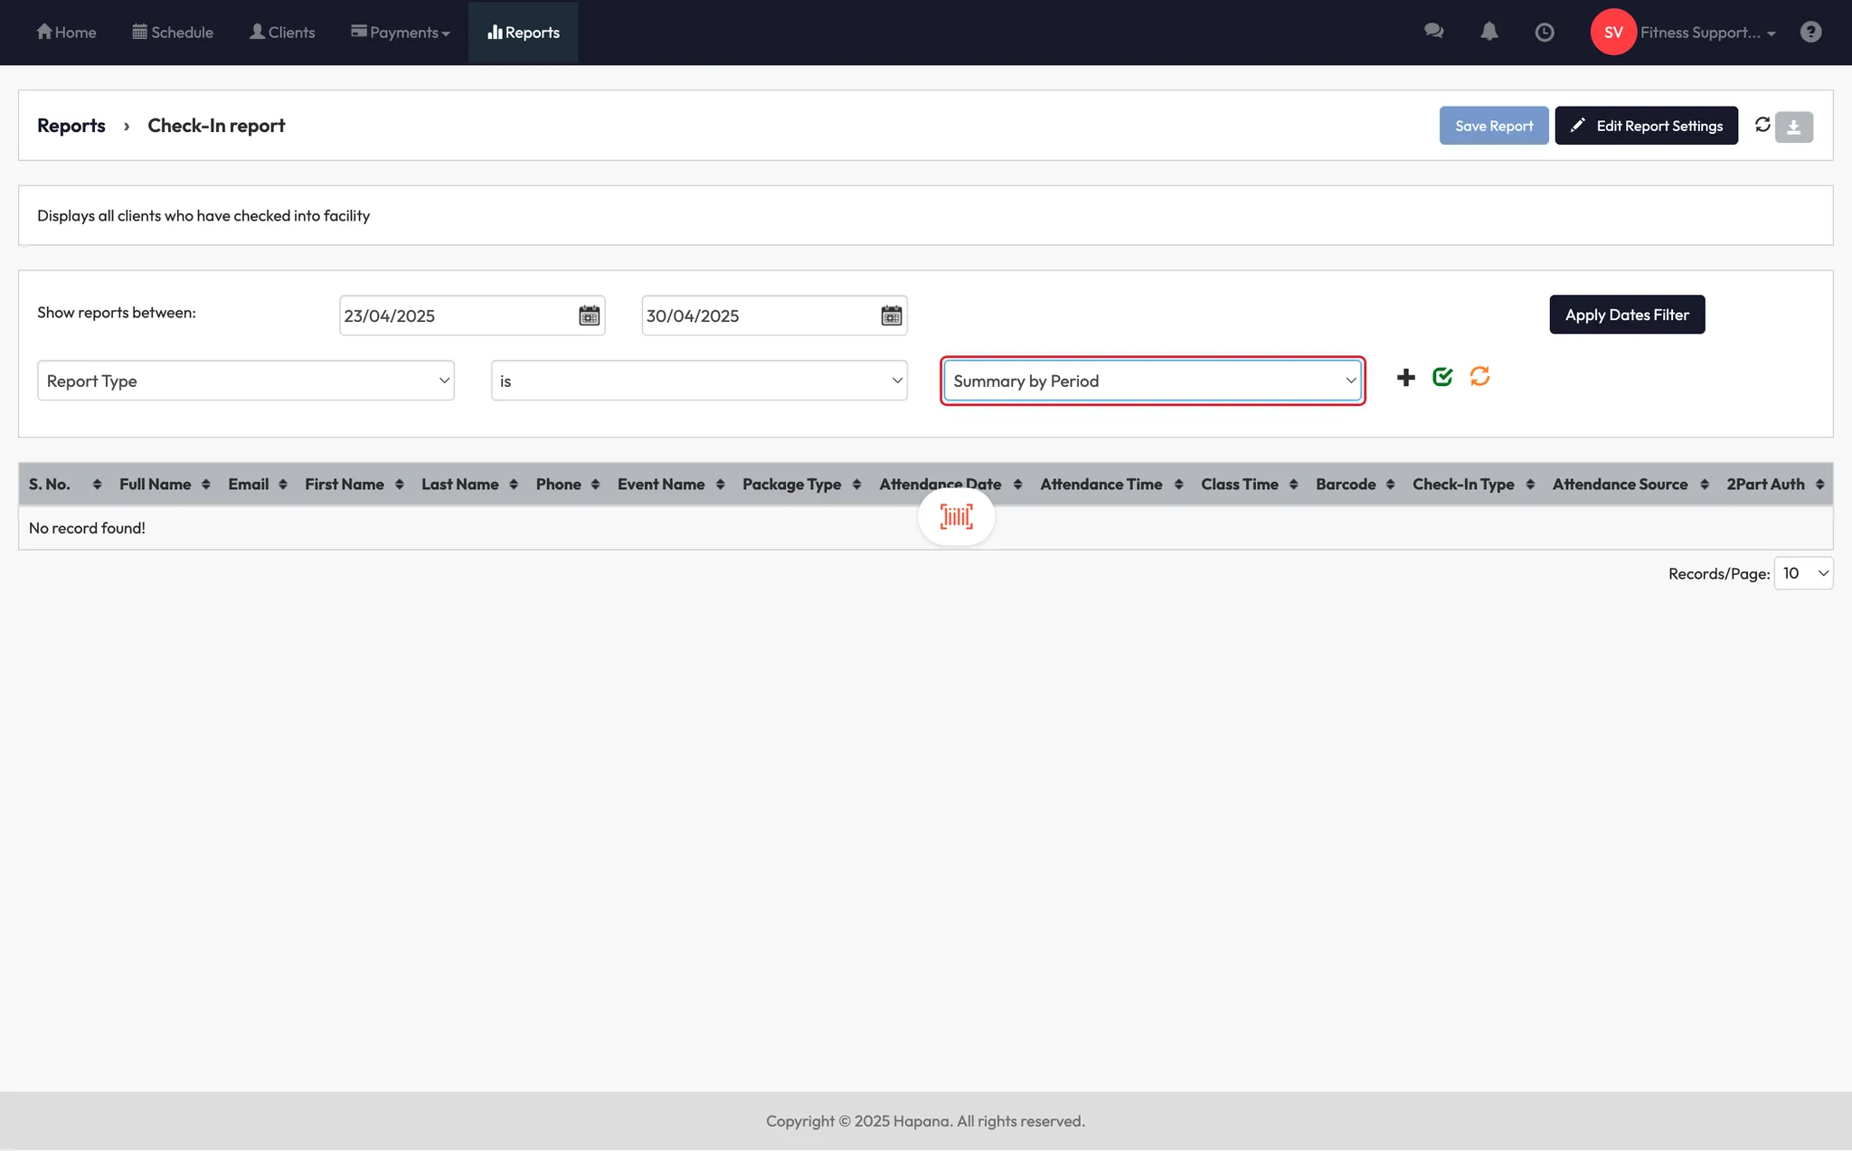Screen dimensions: 1852x1151
Task: Apply filter with green checkmark icon
Action: coord(1442,377)
